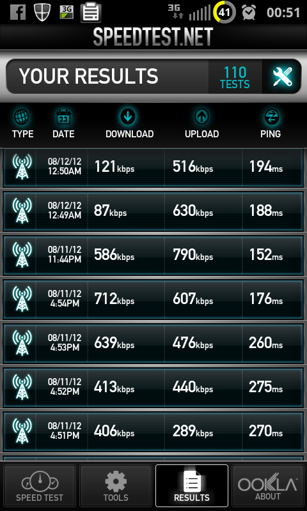Open result with 260 ms ping
The height and width of the screenshot is (511, 307).
(x=153, y=343)
